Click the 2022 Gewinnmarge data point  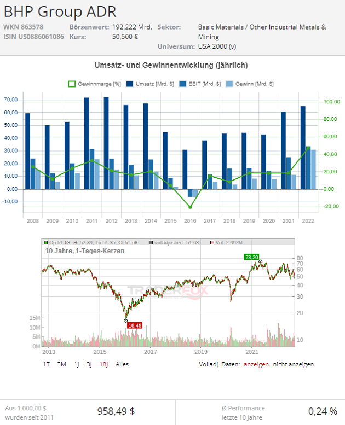tap(308, 148)
